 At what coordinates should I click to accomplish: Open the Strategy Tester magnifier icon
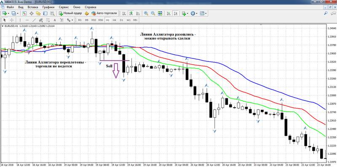[52, 13]
